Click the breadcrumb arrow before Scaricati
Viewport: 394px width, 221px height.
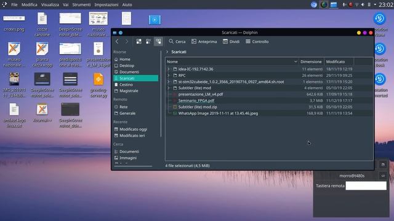pos(167,52)
